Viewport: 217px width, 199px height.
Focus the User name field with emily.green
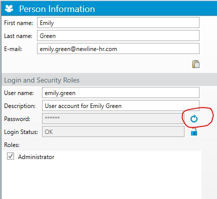coord(120,92)
